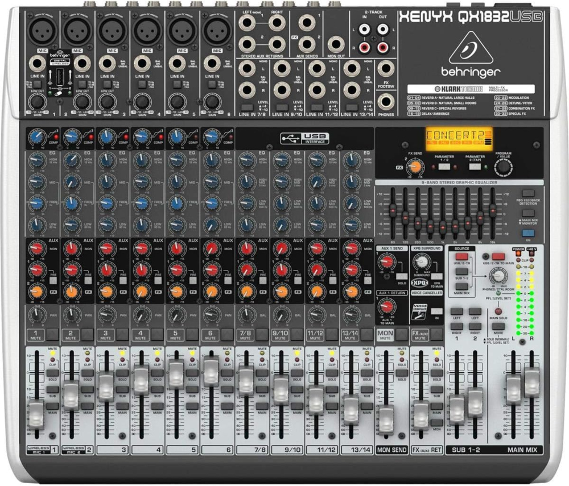This screenshot has width=569, height=486.
Task: Click the Klark Teknik Multi-FX Processor label
Action: pyautogui.click(x=471, y=89)
